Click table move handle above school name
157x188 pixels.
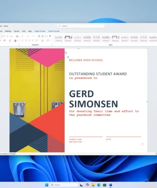click(68, 57)
